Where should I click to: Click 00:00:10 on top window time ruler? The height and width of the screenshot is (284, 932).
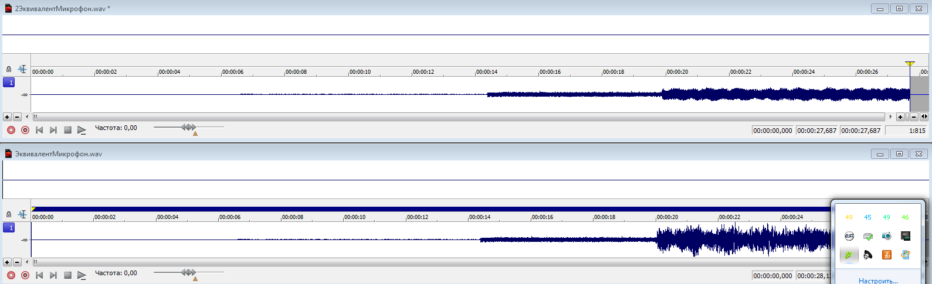360,72
